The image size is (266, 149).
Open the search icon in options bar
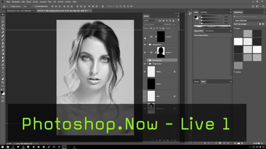[253, 6]
